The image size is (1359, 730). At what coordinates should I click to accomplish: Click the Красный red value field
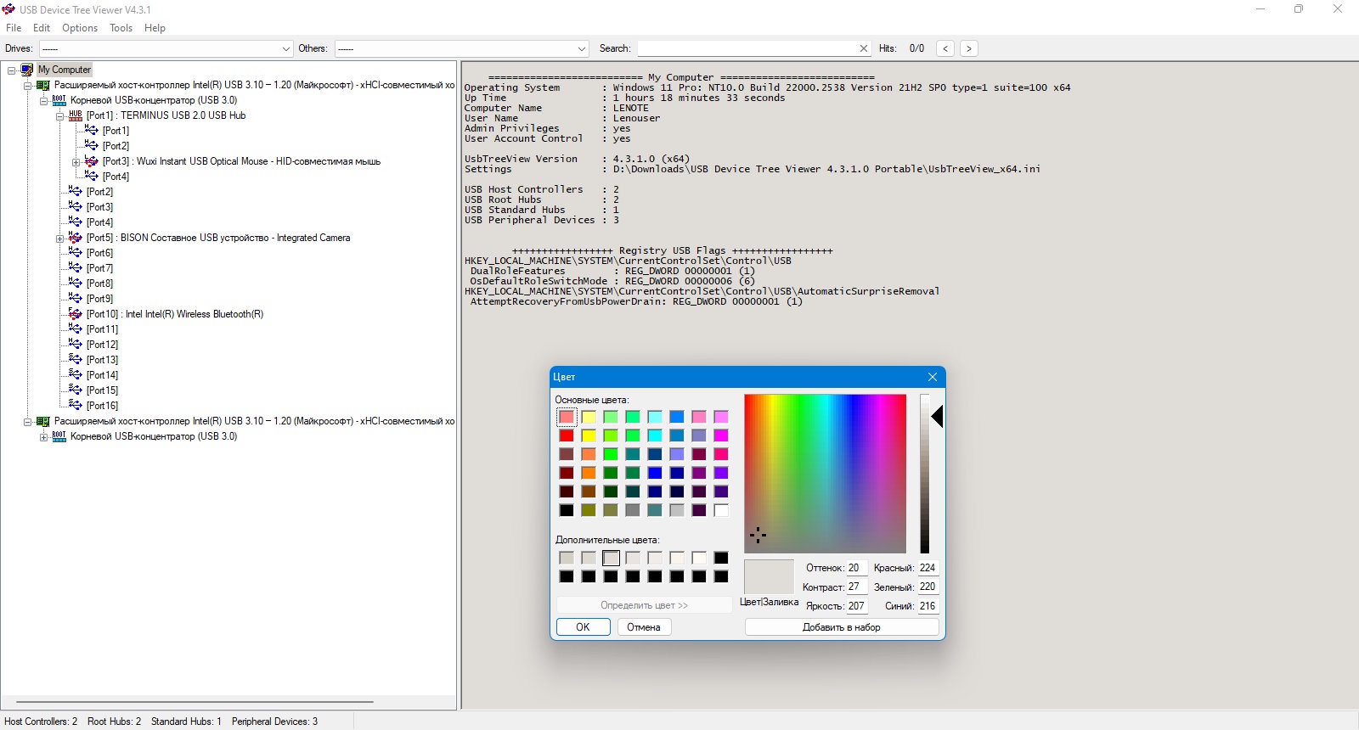click(928, 568)
